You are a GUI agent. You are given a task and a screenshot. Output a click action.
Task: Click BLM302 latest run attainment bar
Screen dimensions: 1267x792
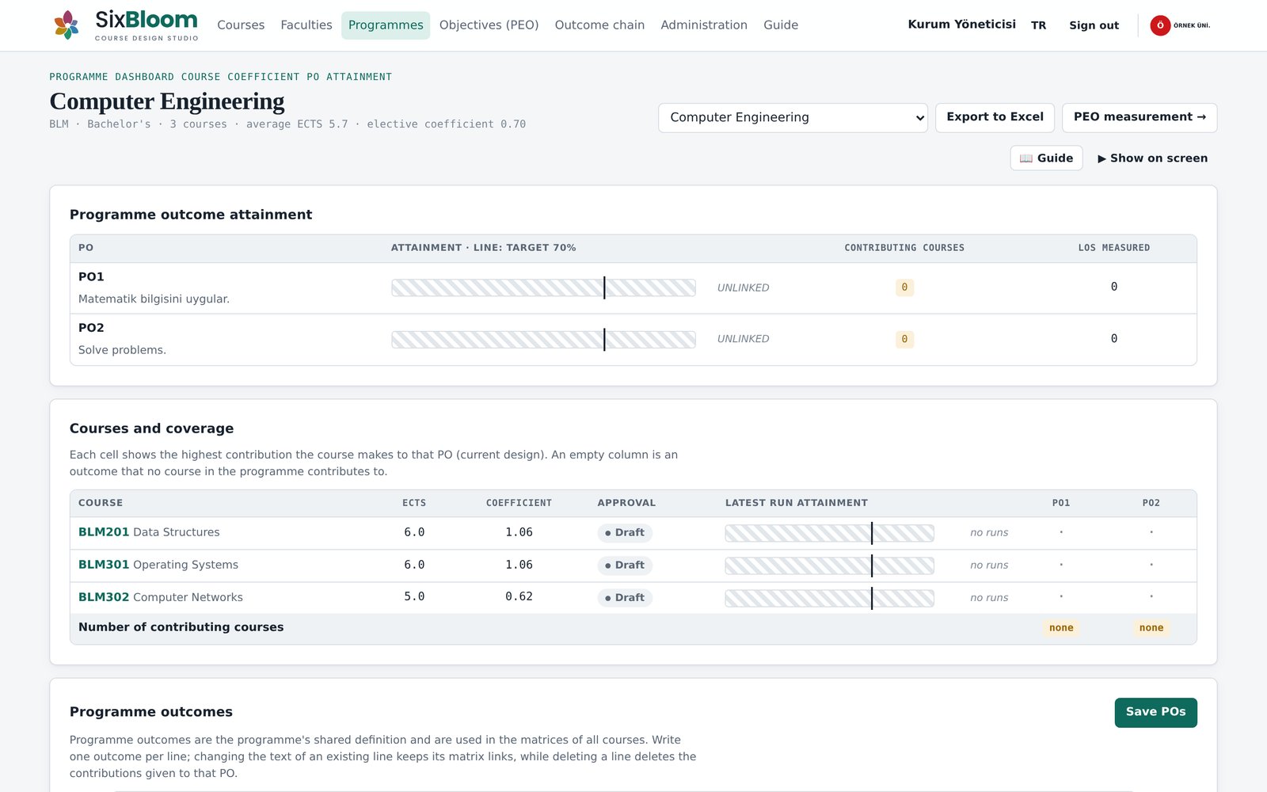coord(829,598)
